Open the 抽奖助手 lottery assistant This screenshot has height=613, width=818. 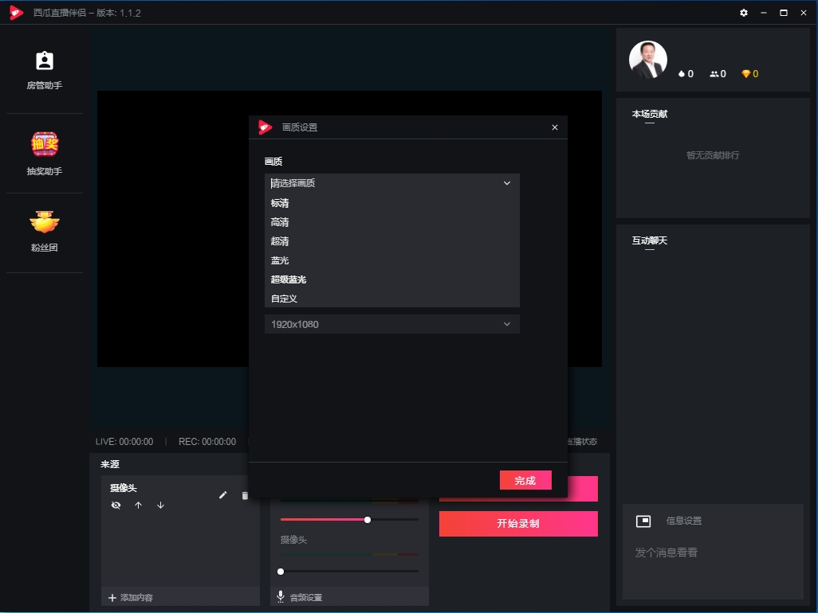coord(45,153)
